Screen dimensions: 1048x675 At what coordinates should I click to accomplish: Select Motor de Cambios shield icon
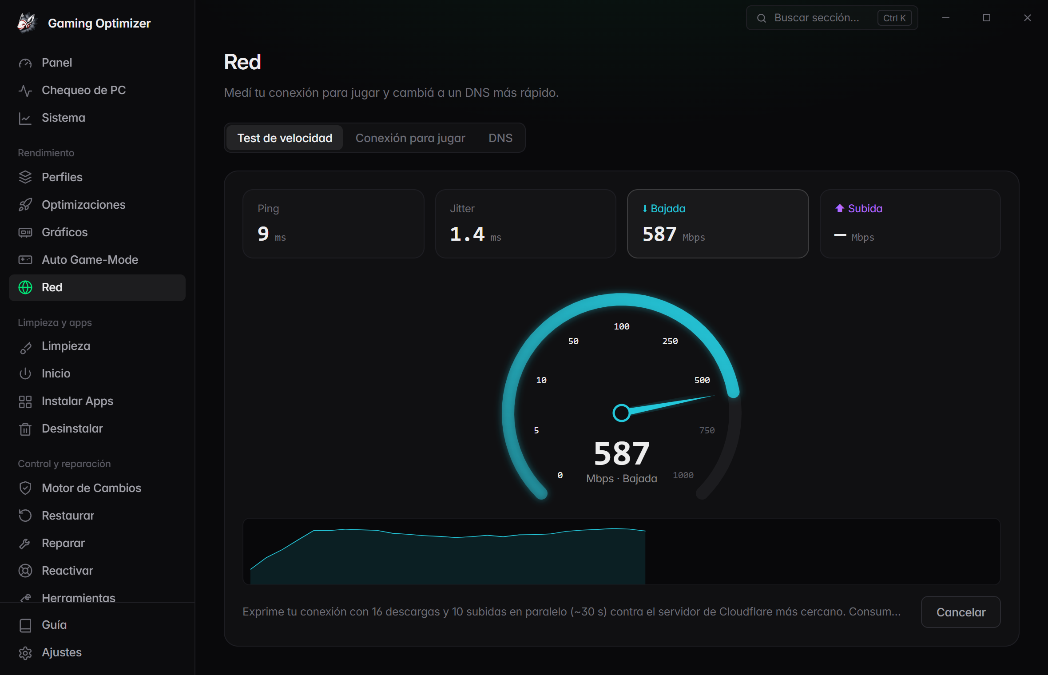(x=25, y=488)
